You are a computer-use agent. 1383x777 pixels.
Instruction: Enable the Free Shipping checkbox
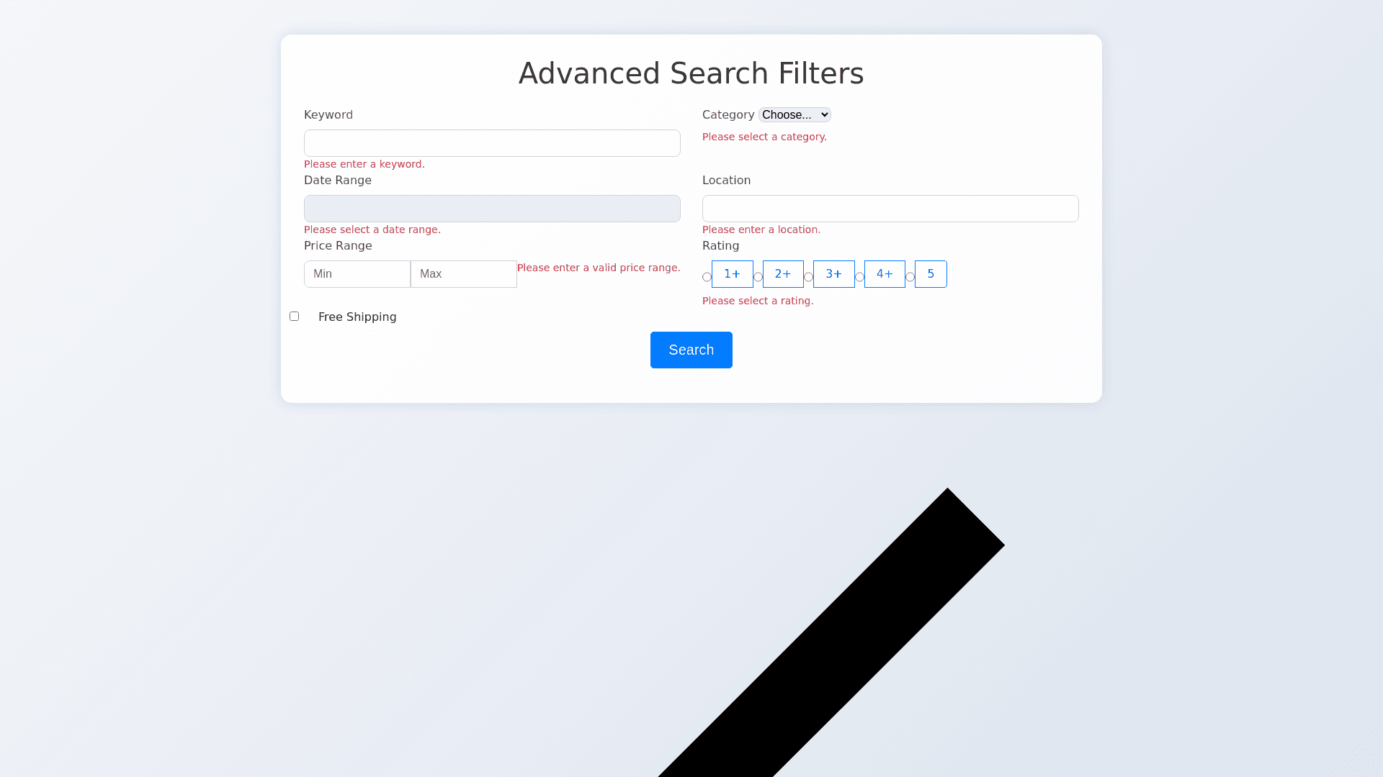point(294,317)
